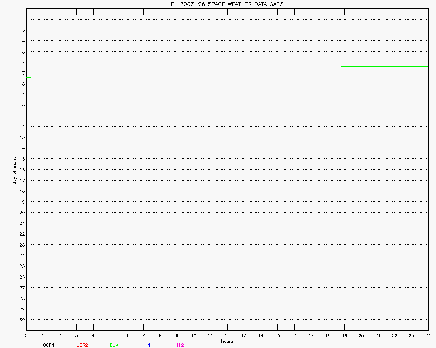Click hour 24 on the x-axis

tap(428, 335)
